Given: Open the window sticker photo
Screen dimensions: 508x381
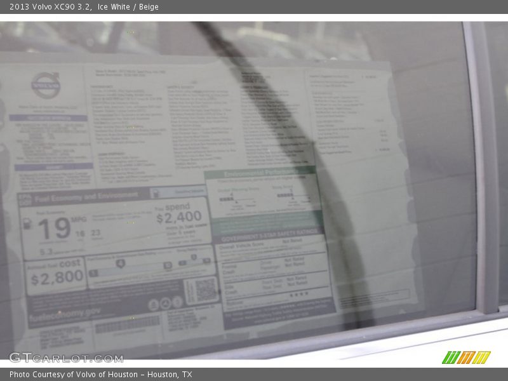Looking at the screenshot, I should (x=254, y=190).
